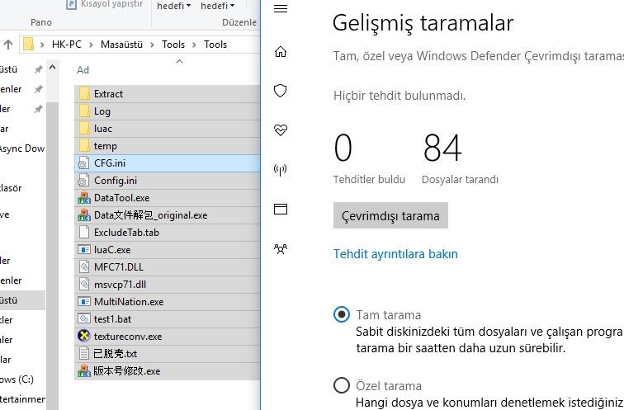The width and height of the screenshot is (624, 410).
Task: Click the luaC.exe icon
Action: coord(84,250)
